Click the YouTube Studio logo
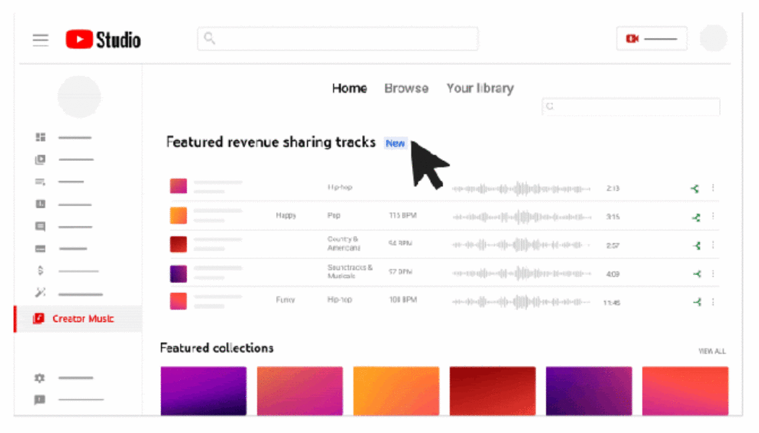This screenshot has height=433, width=759. 103,39
